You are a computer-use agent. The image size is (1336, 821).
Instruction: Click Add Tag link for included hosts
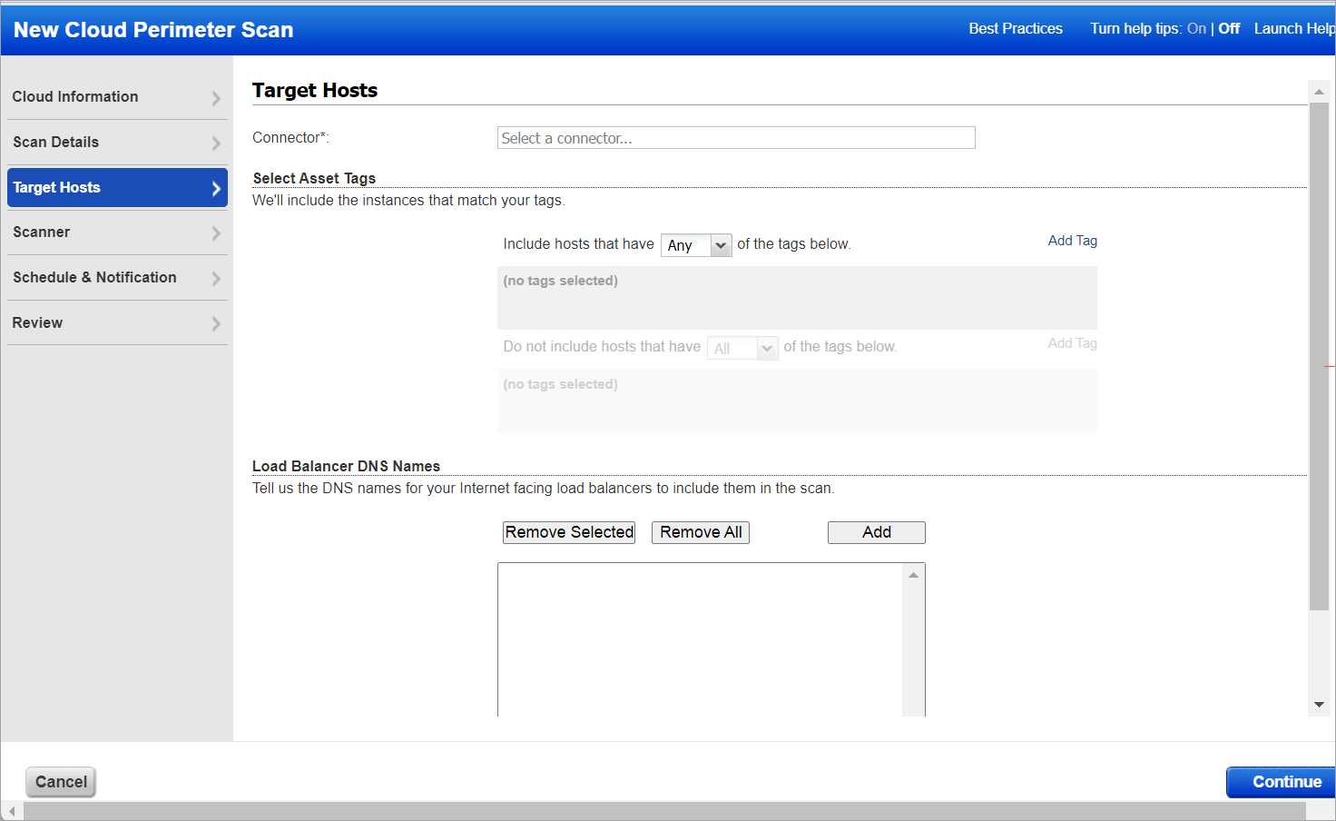click(1072, 241)
